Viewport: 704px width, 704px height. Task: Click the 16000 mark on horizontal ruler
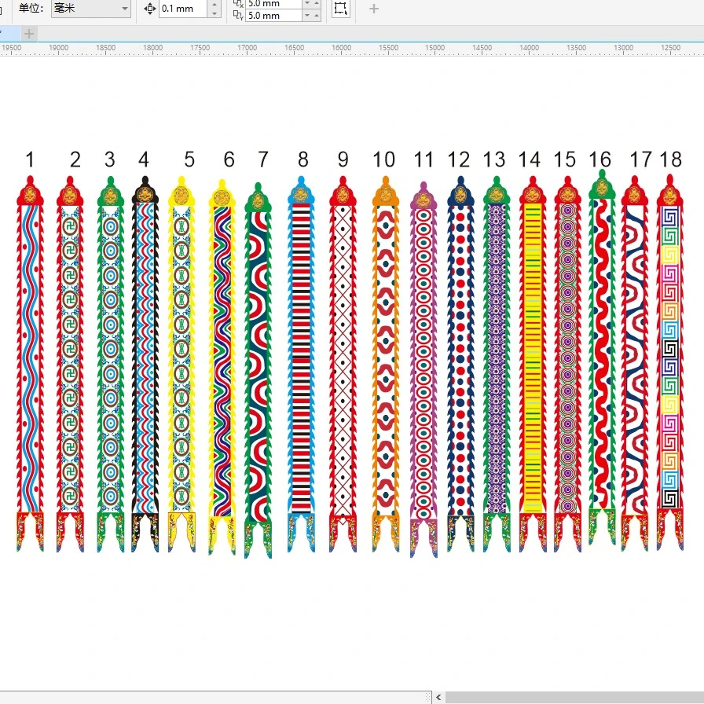coord(341,48)
